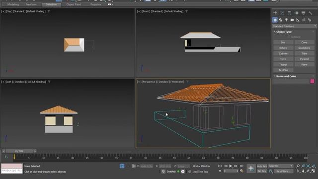Click Maximize Viewport Toggle icon

[x=314, y=171]
